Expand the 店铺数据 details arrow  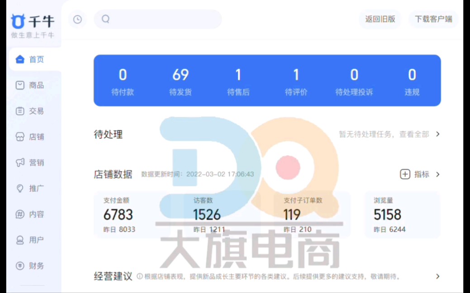click(x=437, y=174)
